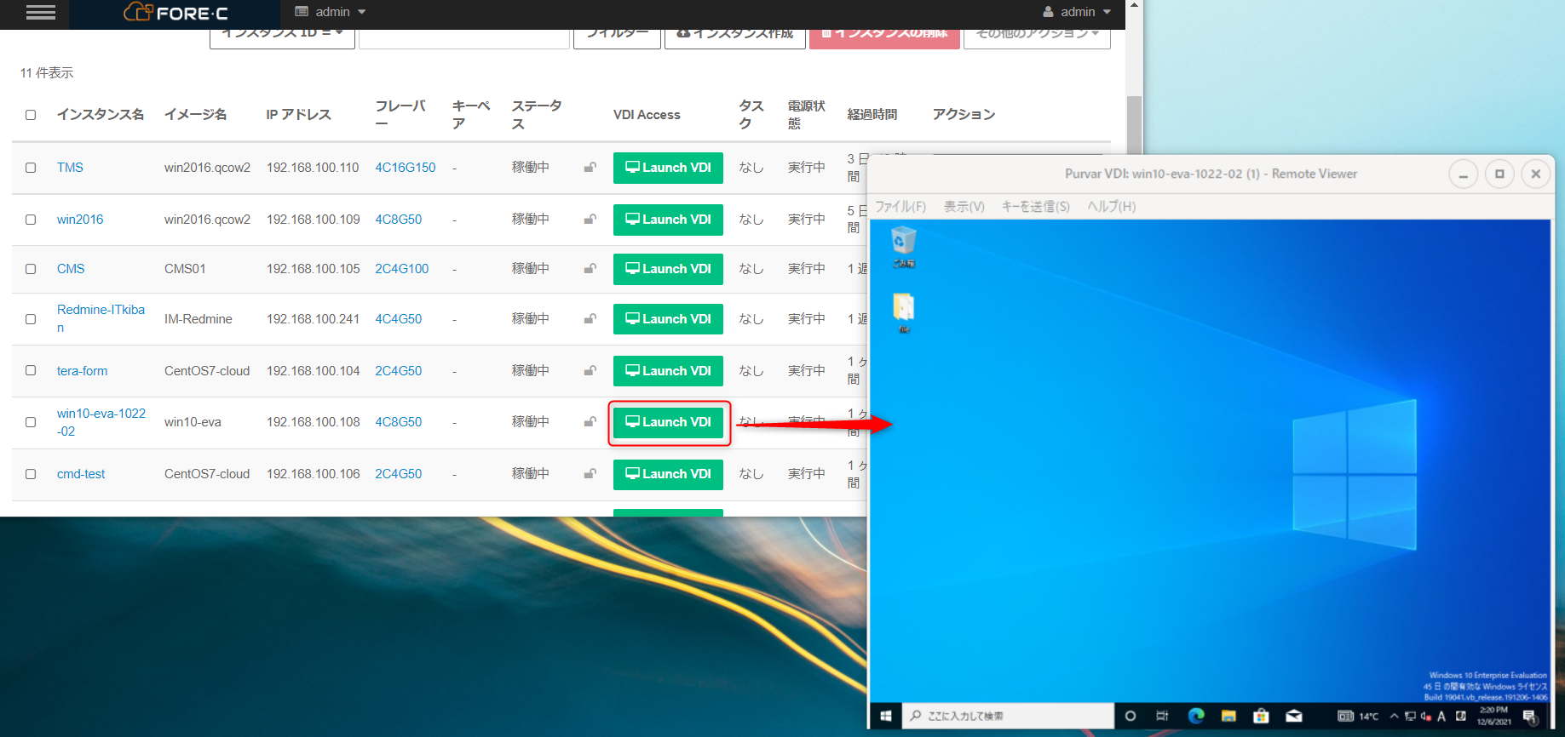Viewport: 1565px width, 737px height.
Task: Open Microsoft Store from the remote taskbar
Action: pos(1261,716)
